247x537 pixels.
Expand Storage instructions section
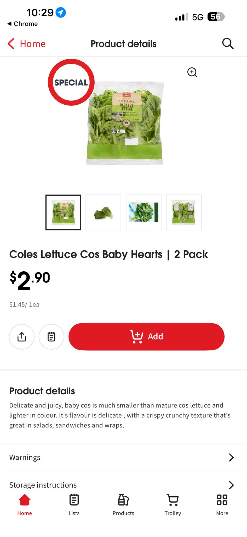coord(123,485)
